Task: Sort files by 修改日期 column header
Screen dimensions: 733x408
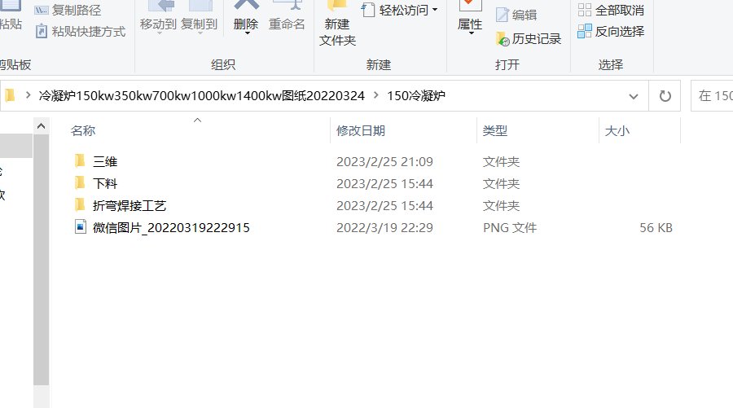Action: pos(361,131)
